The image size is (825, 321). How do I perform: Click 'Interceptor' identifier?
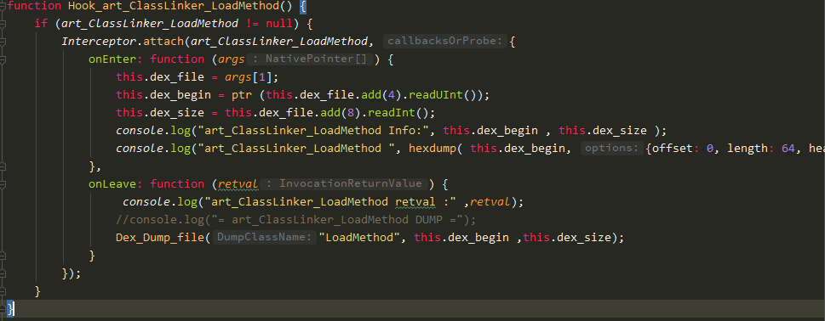pyautogui.click(x=99, y=42)
